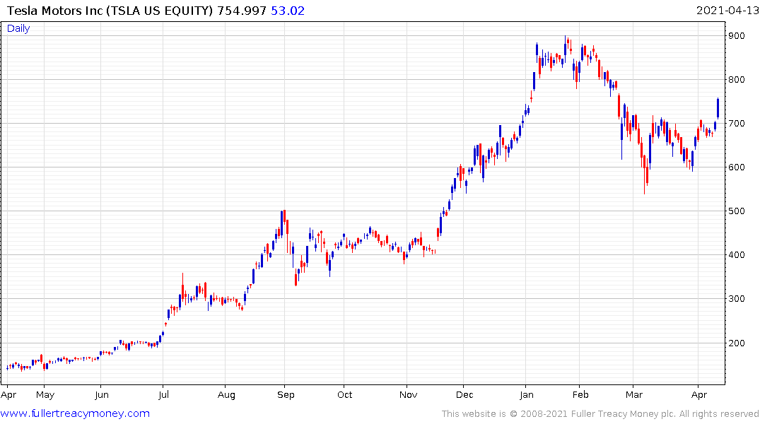Click the Feb label on time axis
Image resolution: width=760 pixels, height=424 pixels.
pyautogui.click(x=580, y=395)
